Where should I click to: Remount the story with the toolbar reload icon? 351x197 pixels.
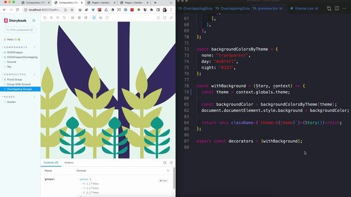tap(45, 18)
